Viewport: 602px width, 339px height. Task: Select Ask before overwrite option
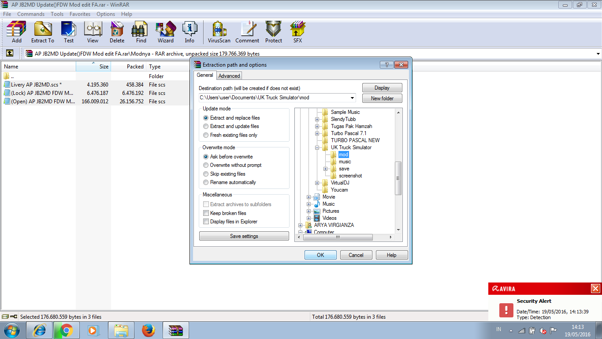point(228,157)
